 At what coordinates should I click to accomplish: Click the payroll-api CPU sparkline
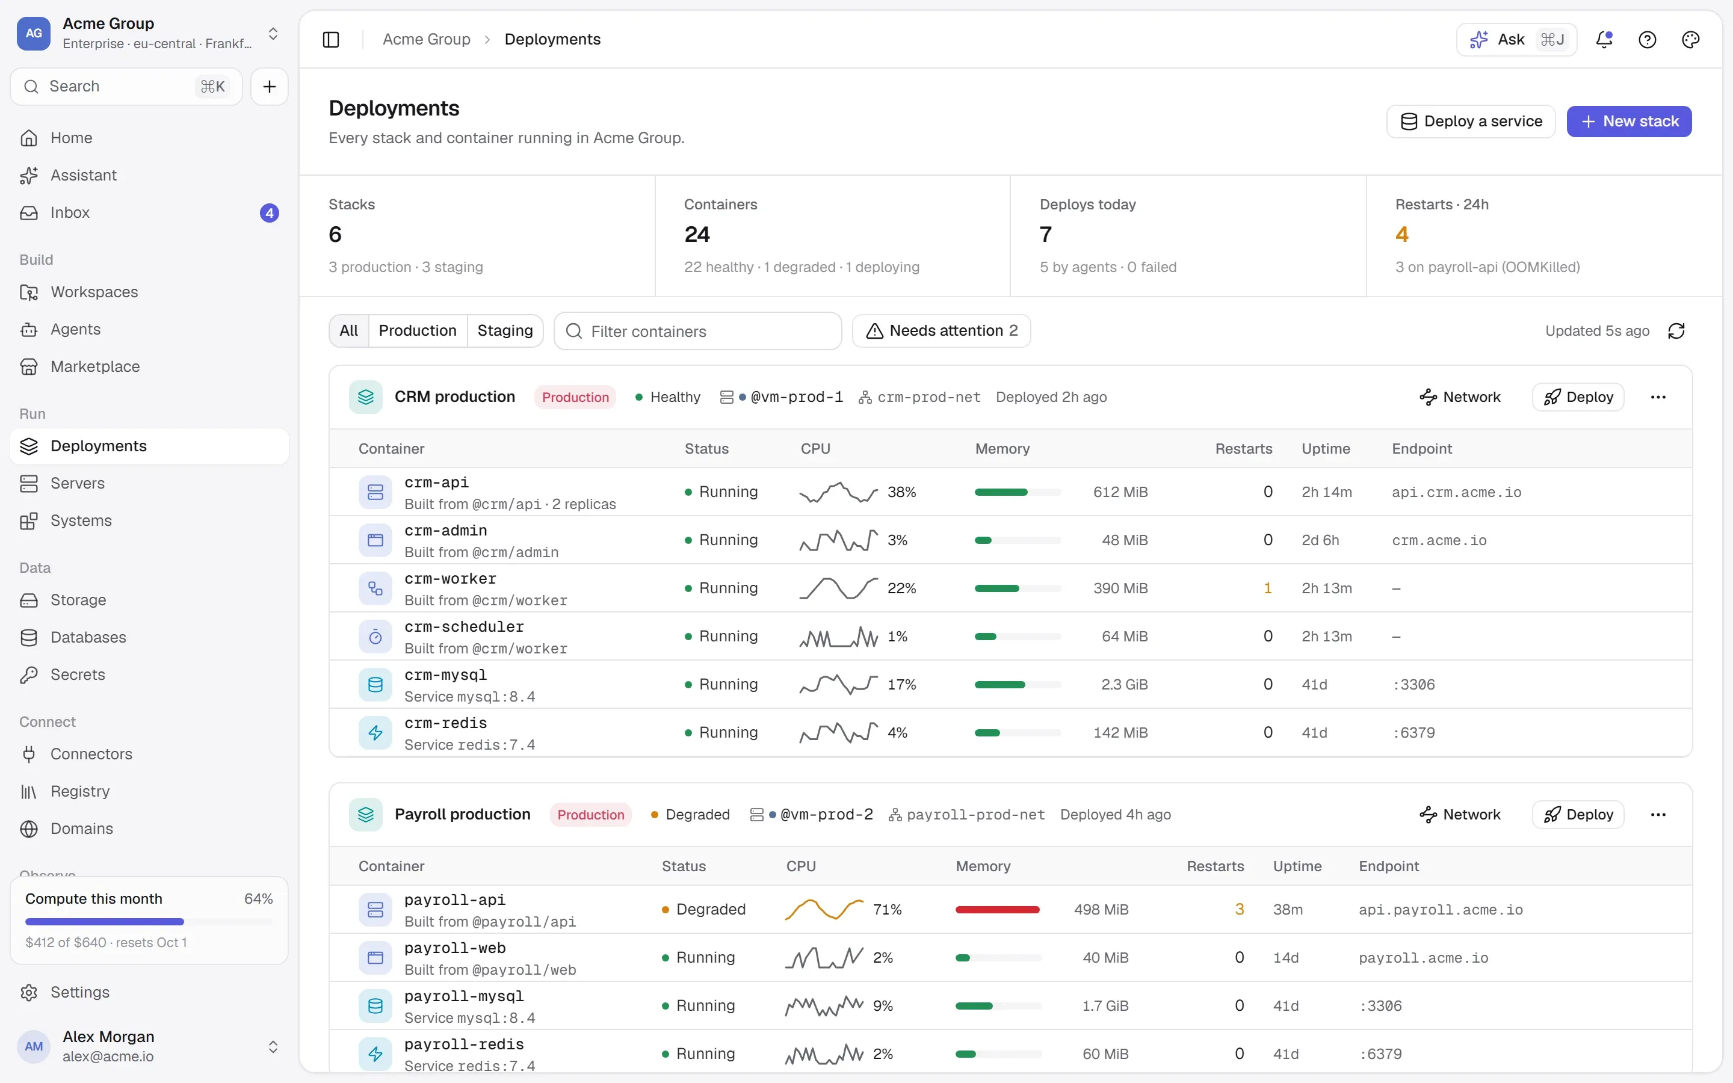(x=824, y=910)
